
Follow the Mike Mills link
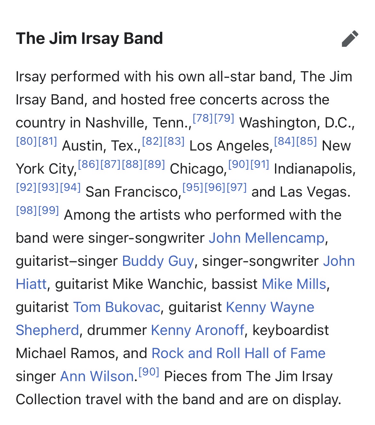[294, 284]
